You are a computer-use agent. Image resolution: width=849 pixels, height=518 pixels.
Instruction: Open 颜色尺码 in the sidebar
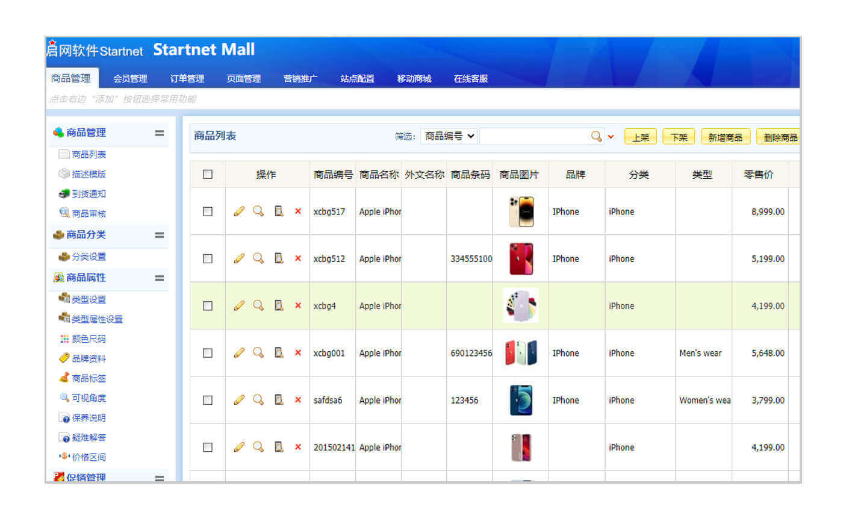tap(89, 339)
